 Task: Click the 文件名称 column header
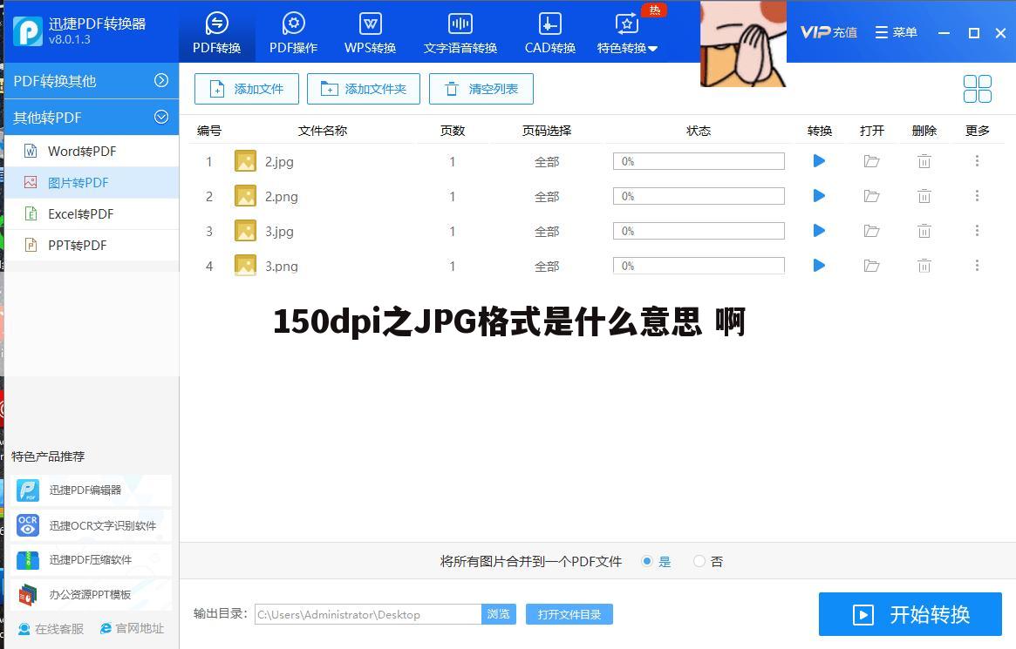coord(323,131)
